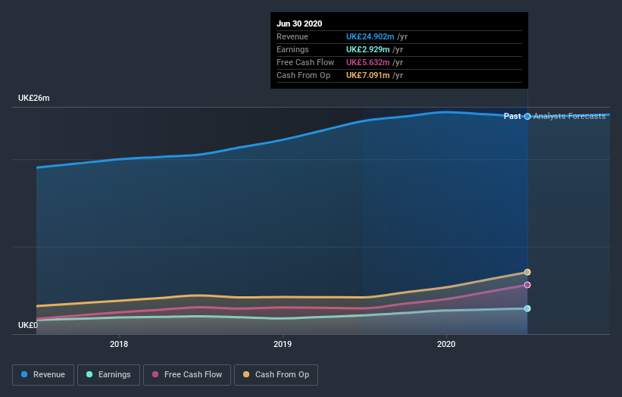Click the 2020 x-axis label

[x=446, y=344]
